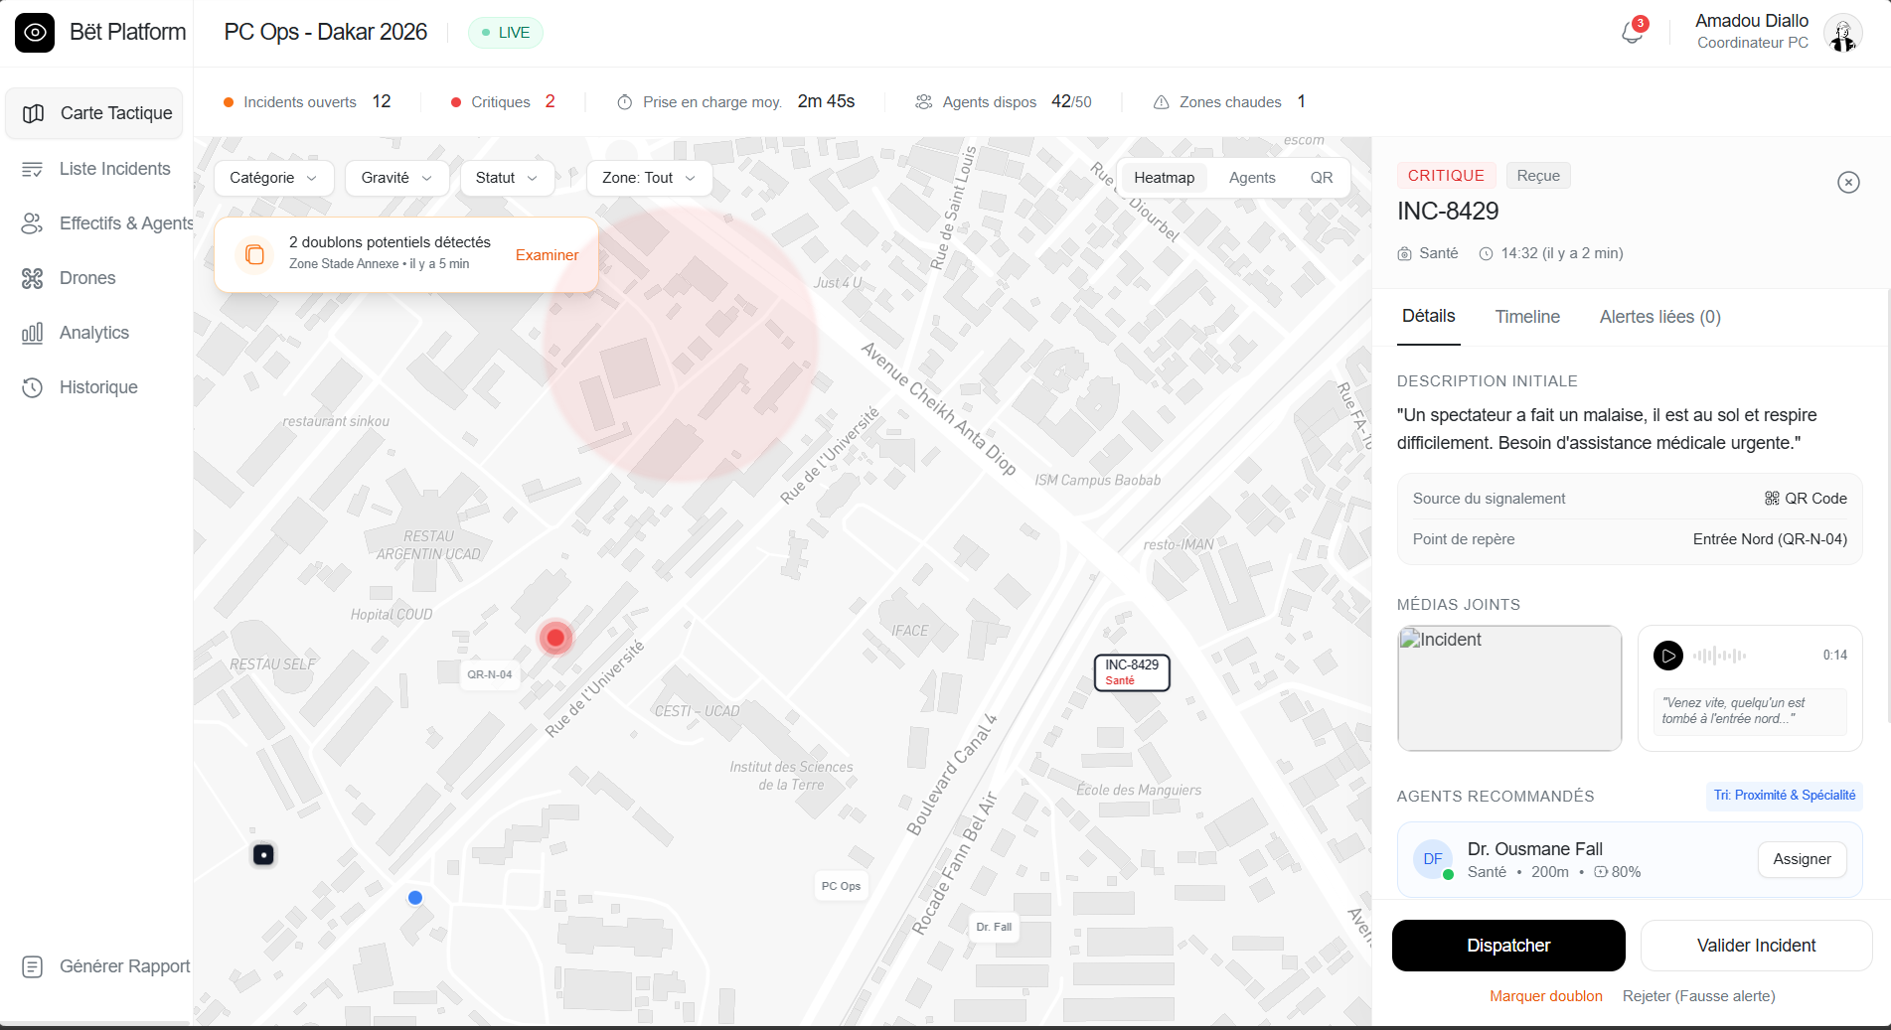Click the Générer Rapport document icon
Viewport: 1891px width, 1030px height.
click(32, 966)
